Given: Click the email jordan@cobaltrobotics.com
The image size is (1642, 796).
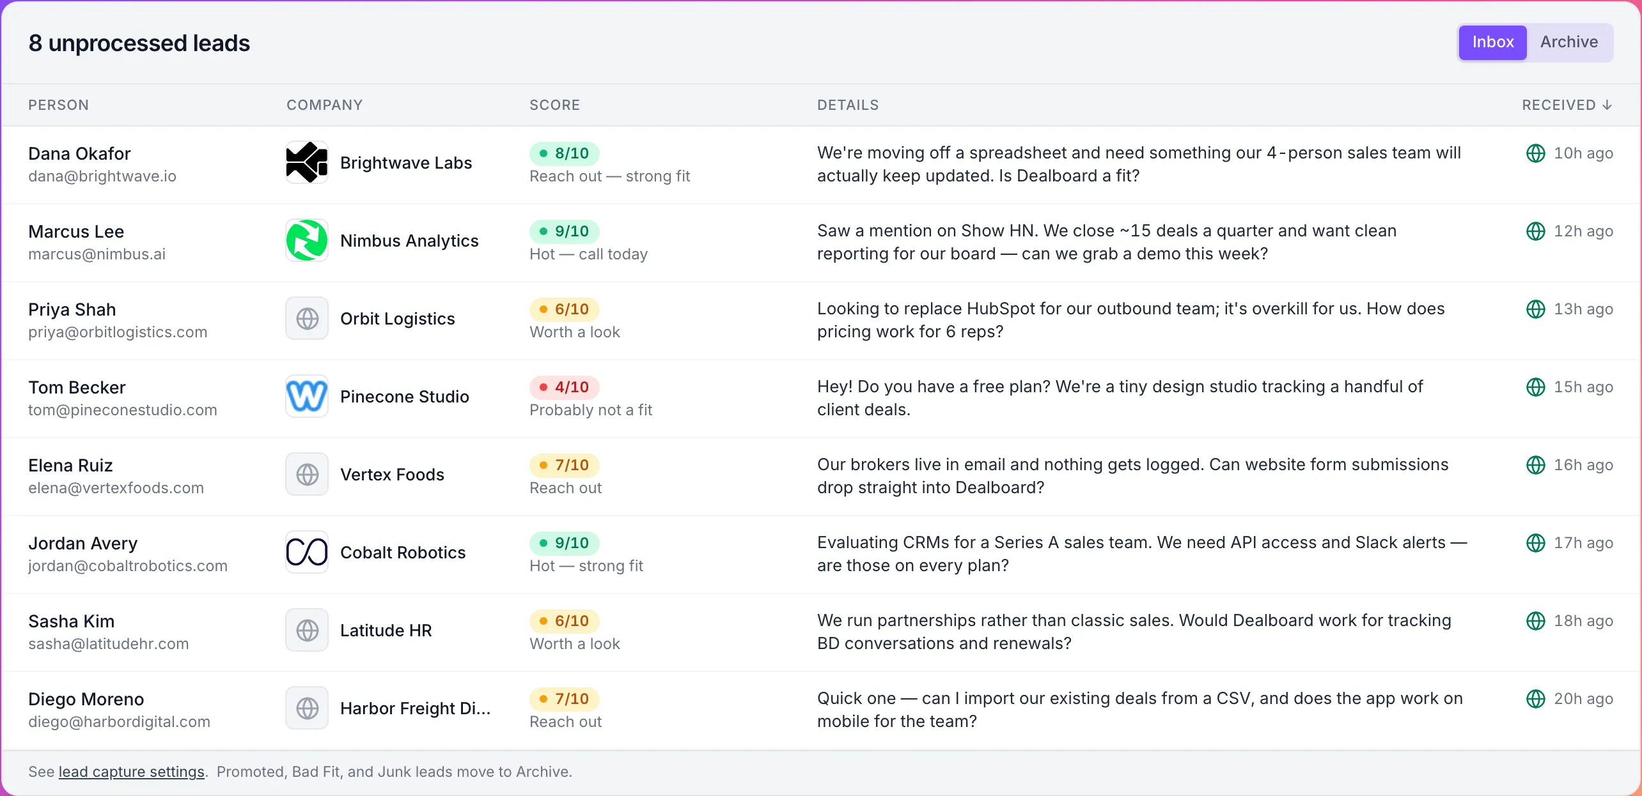Looking at the screenshot, I should coord(128,566).
